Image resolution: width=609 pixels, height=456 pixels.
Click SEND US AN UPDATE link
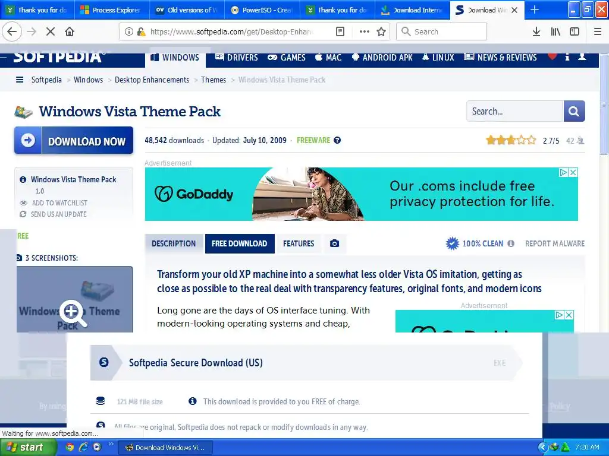pyautogui.click(x=59, y=214)
